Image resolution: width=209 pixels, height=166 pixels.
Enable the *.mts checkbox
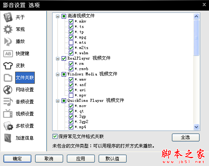71,43
